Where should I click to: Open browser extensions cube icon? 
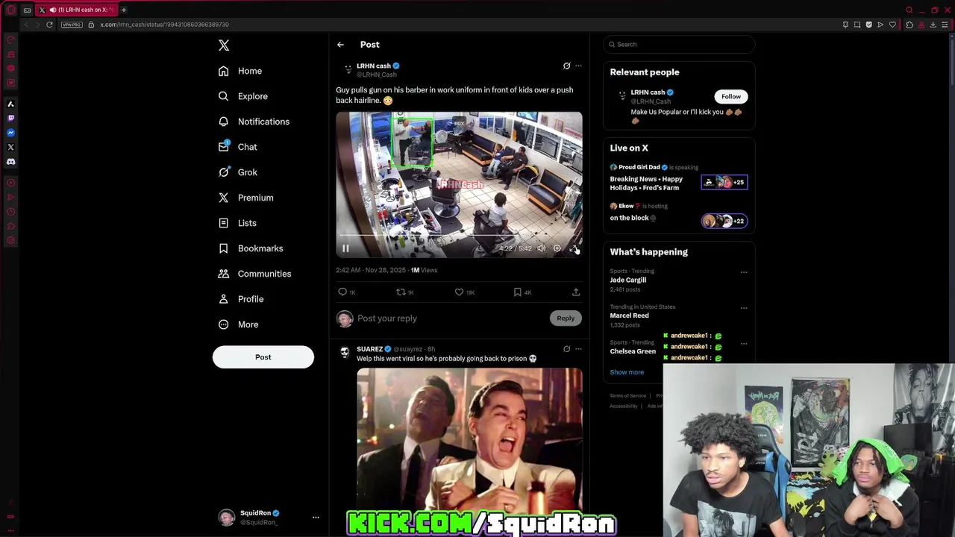(x=909, y=25)
